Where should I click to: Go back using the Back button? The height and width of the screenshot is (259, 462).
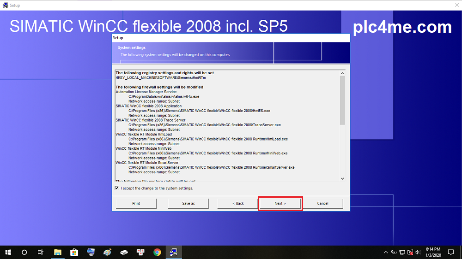(237, 203)
